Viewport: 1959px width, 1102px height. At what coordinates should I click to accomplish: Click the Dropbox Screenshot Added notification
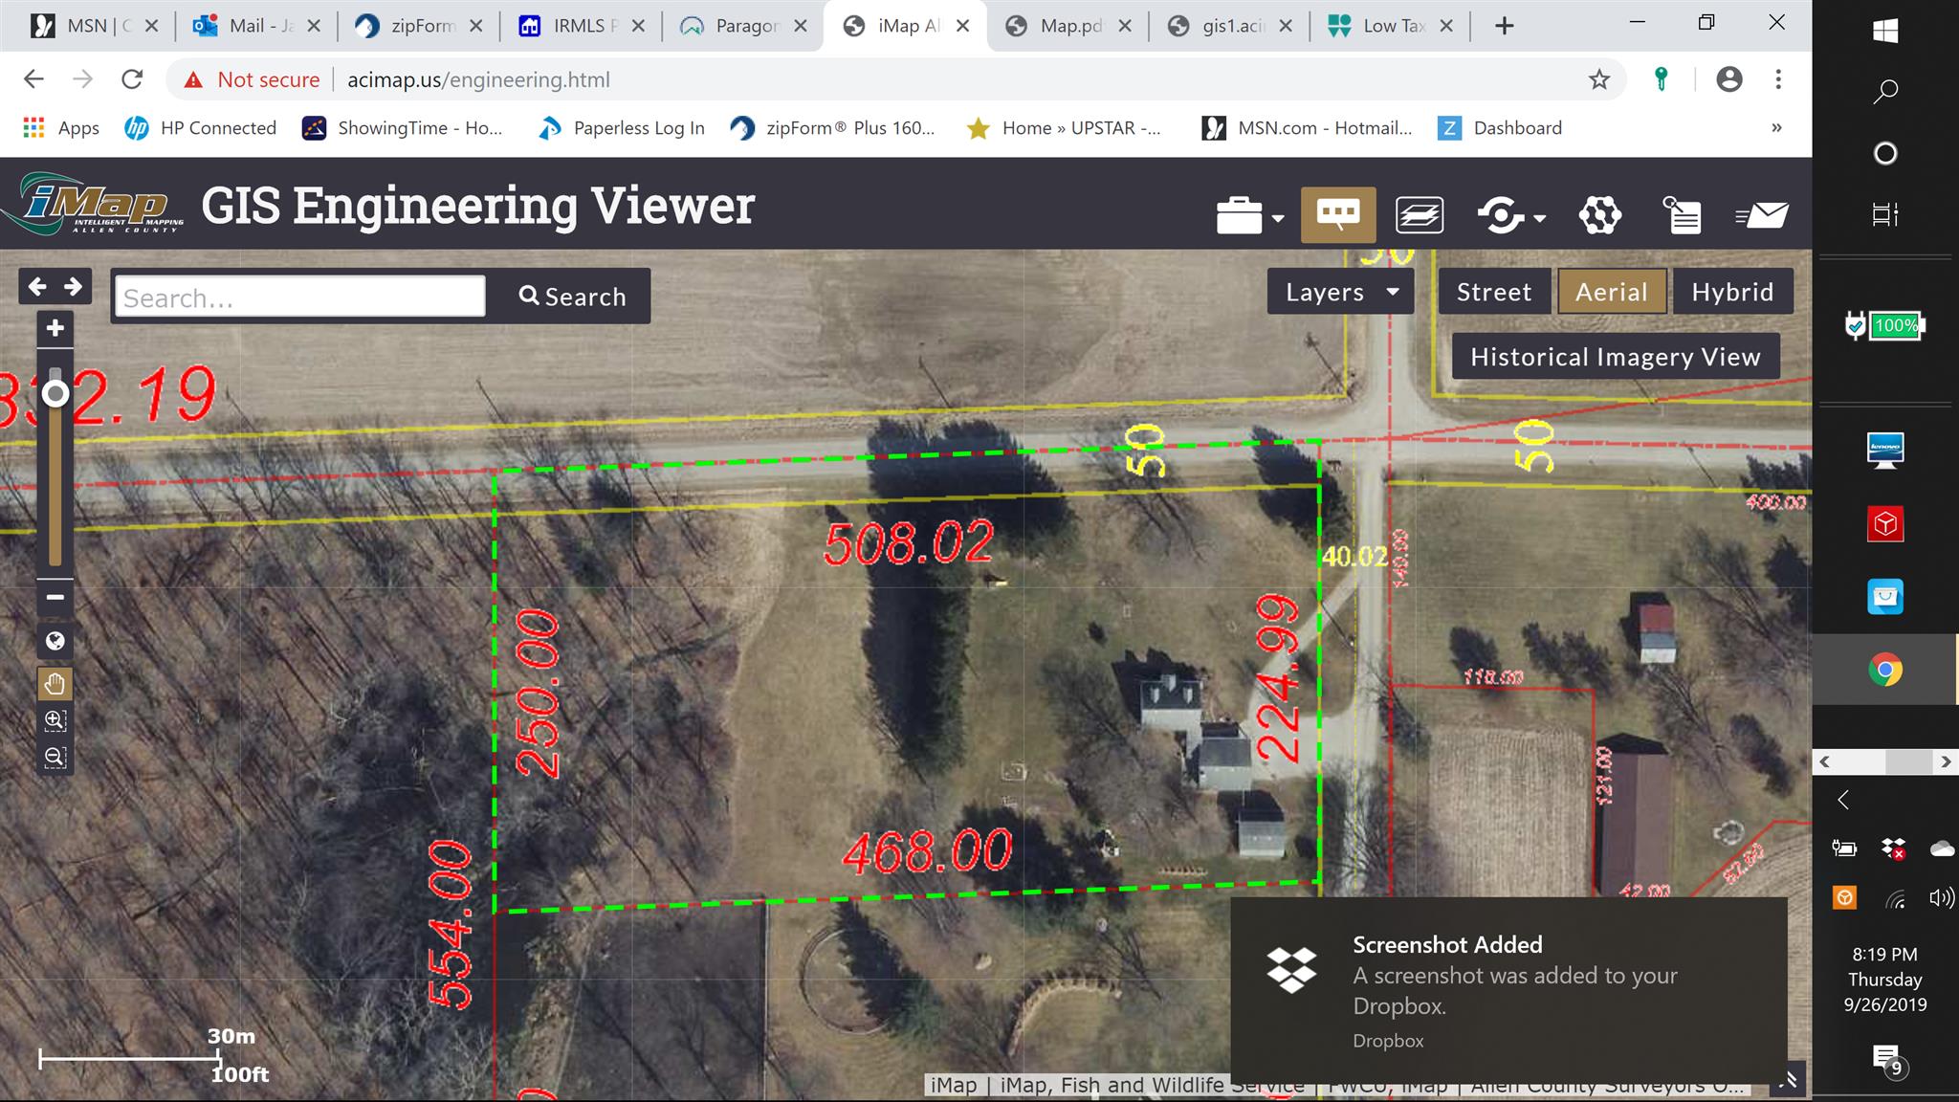[1508, 990]
